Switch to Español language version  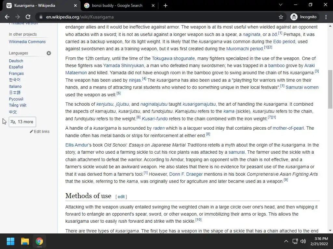tap(16, 67)
